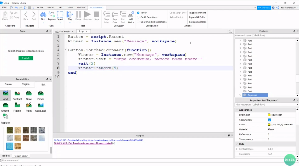Collapse the Вершина tree item
Screen dimensions: 299x166
click(240, 95)
